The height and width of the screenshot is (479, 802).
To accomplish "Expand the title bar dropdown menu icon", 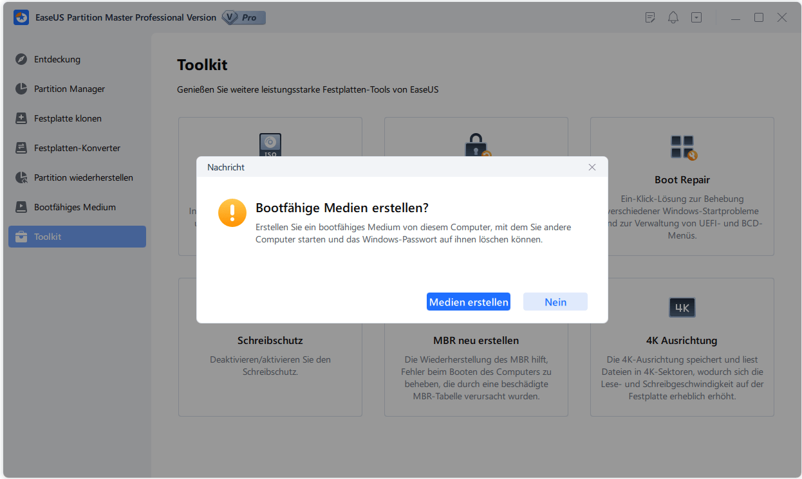I will (x=696, y=17).
